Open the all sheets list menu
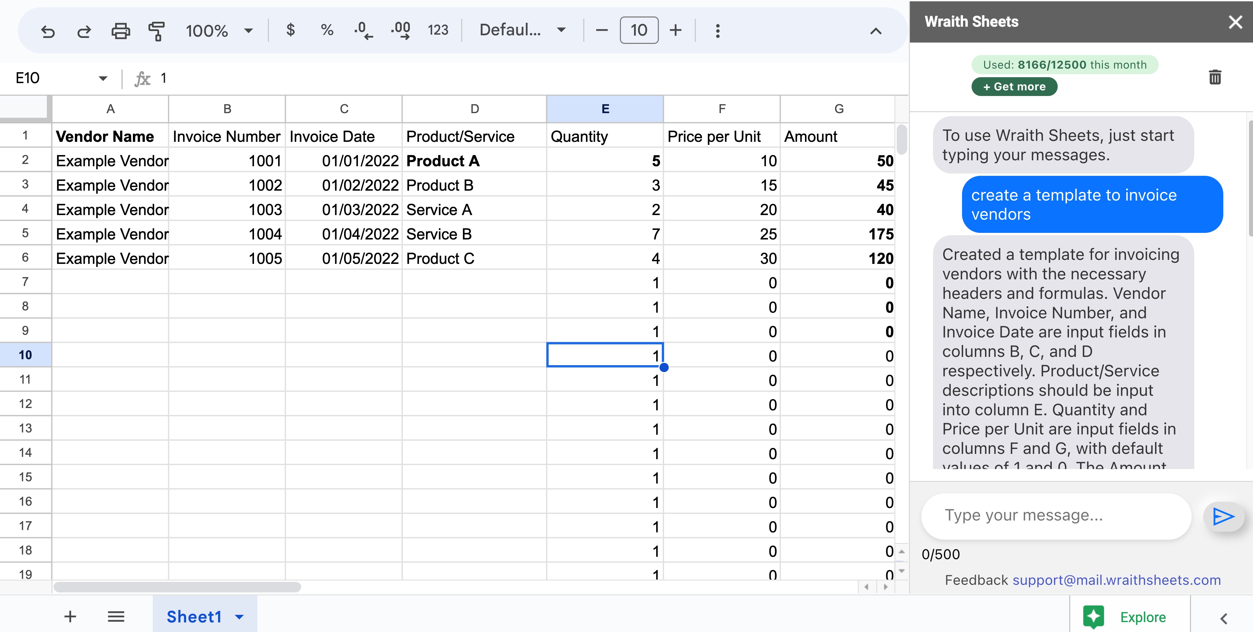 coord(116,617)
